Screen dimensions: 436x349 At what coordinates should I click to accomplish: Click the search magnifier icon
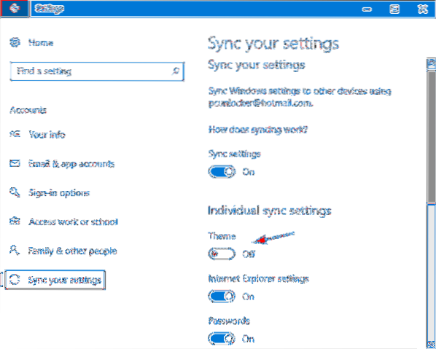[x=175, y=71]
